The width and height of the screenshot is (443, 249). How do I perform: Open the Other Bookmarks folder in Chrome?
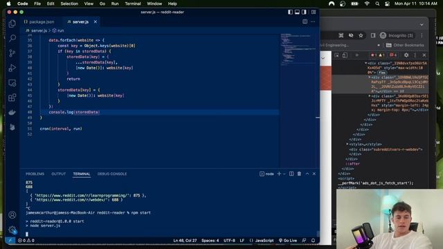pyautogui.click(x=405, y=45)
